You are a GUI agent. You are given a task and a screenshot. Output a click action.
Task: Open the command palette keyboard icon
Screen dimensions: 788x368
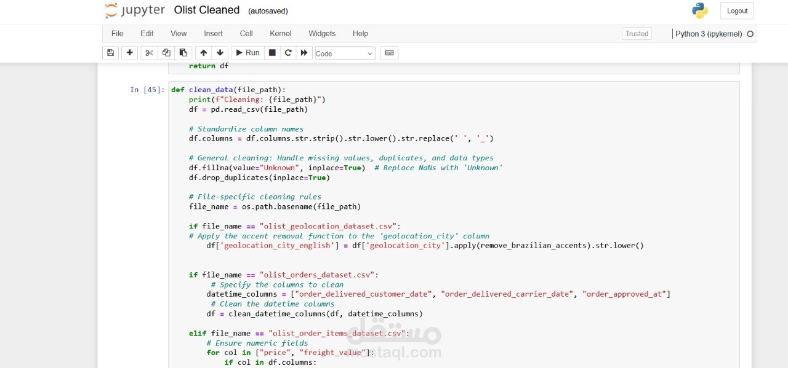tap(389, 53)
